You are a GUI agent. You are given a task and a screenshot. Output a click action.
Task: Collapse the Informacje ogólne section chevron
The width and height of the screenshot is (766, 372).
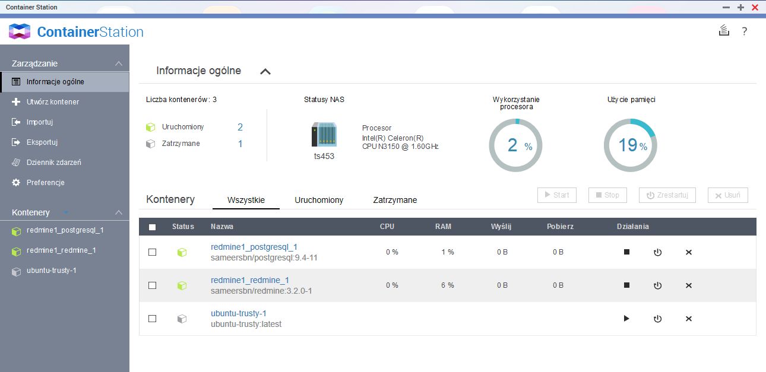[265, 71]
